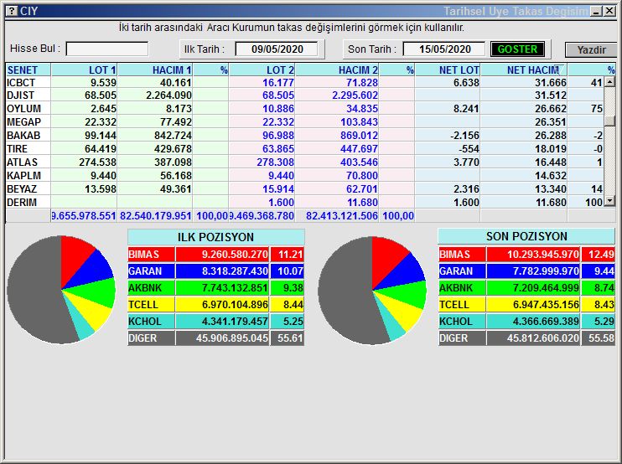Select the DERIM row

click(304, 203)
